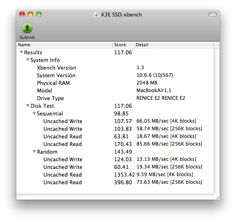Screen dimensions: 236x222
Task: Click the detail 19.34 MB/sec [256K blocks]
Action: pyautogui.click(x=169, y=167)
